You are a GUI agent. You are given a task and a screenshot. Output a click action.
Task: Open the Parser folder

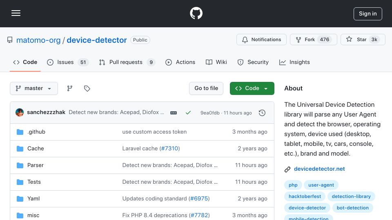click(x=35, y=165)
